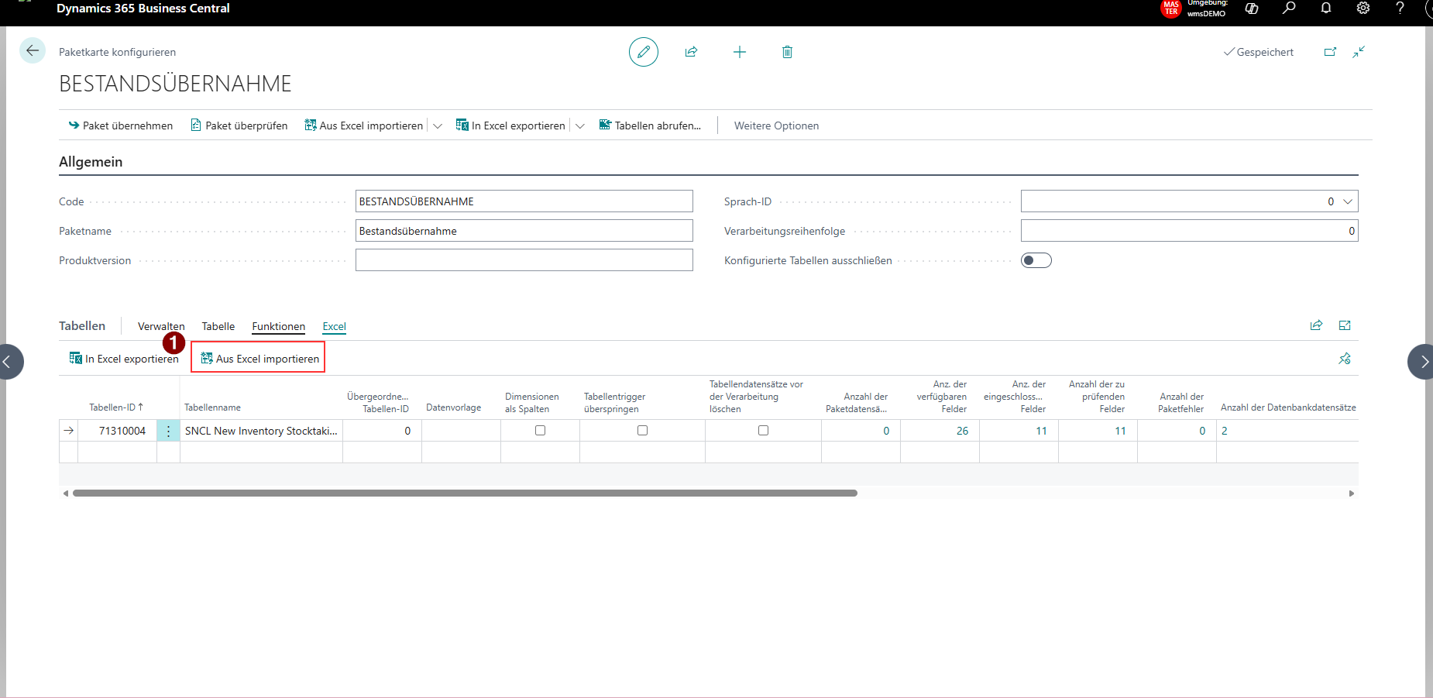This screenshot has height=698, width=1433.
Task: Toggle Konfigurierte Tabellen ausschließen switch
Action: (x=1036, y=260)
